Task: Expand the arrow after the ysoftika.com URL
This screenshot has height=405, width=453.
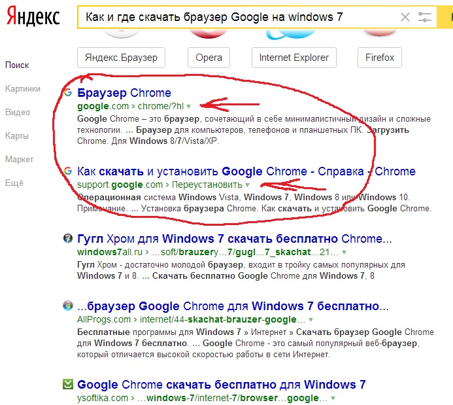Action: 333,398
